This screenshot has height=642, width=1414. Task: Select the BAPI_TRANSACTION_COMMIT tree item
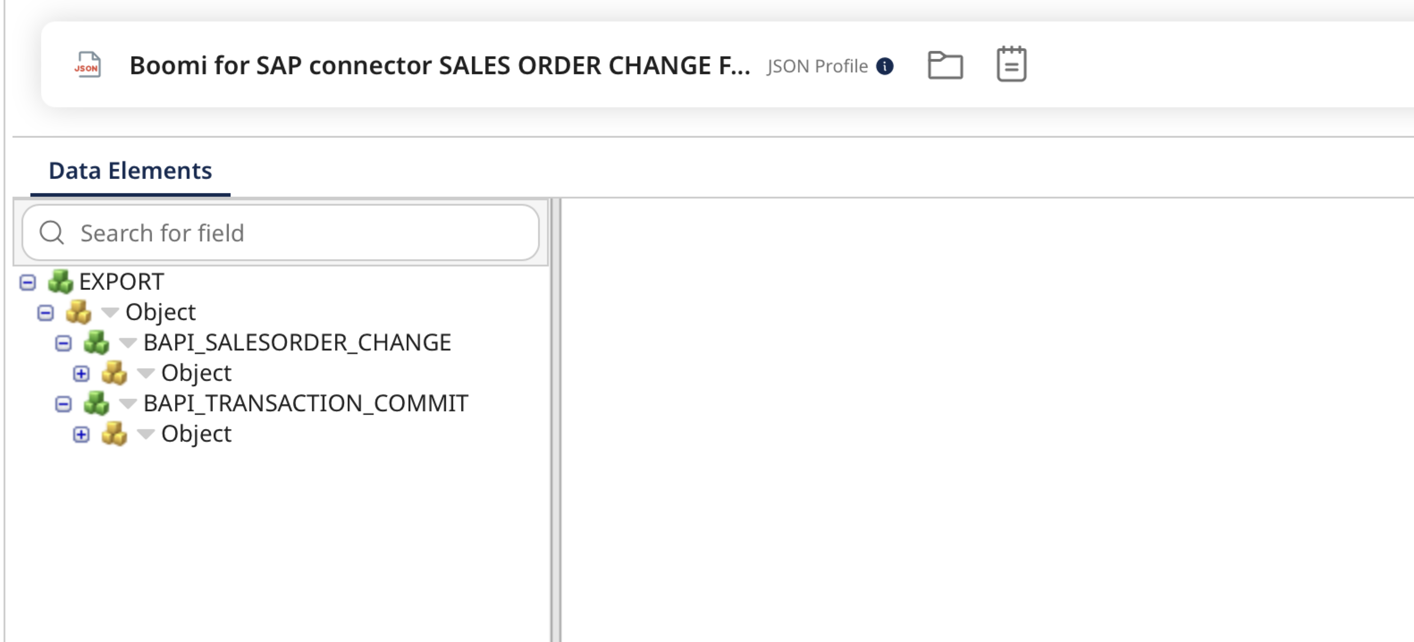[306, 403]
